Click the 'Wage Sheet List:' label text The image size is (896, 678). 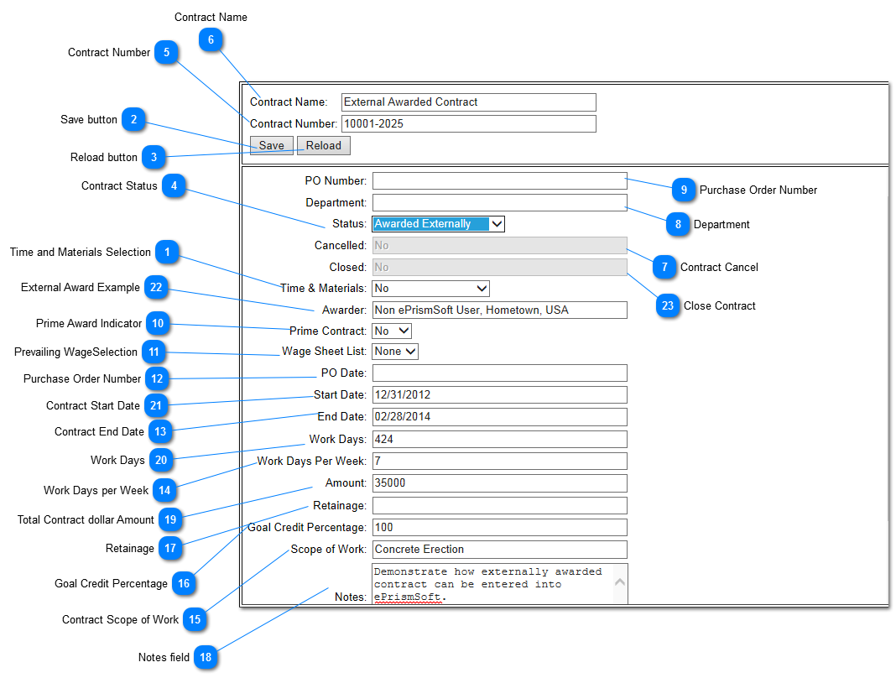click(x=324, y=352)
